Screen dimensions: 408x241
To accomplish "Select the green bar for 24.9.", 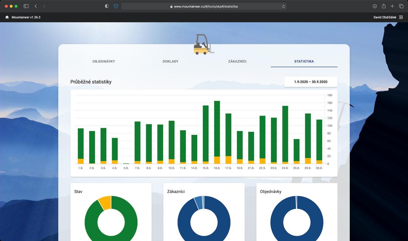I will point(285,134).
